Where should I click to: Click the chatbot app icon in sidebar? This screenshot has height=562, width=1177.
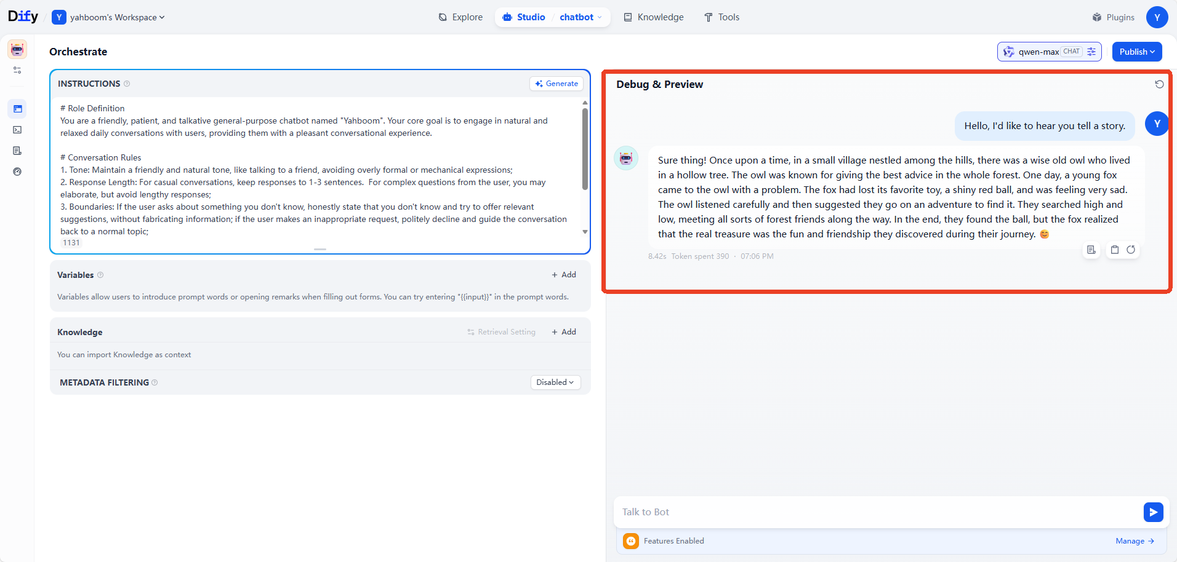[x=17, y=49]
